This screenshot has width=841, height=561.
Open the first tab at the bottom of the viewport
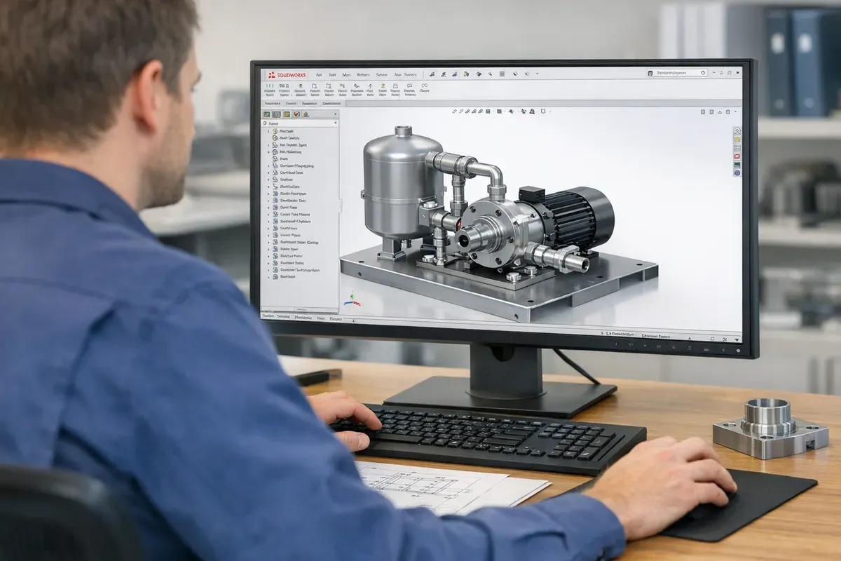click(268, 316)
